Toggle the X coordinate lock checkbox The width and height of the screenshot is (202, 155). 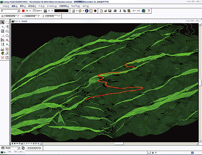(x=18, y=16)
